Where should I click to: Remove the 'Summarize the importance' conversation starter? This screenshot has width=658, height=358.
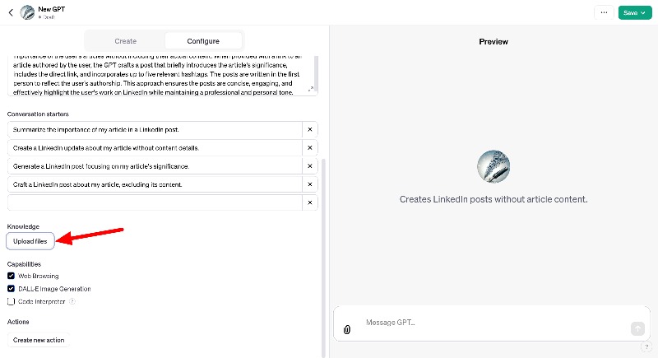(x=310, y=130)
